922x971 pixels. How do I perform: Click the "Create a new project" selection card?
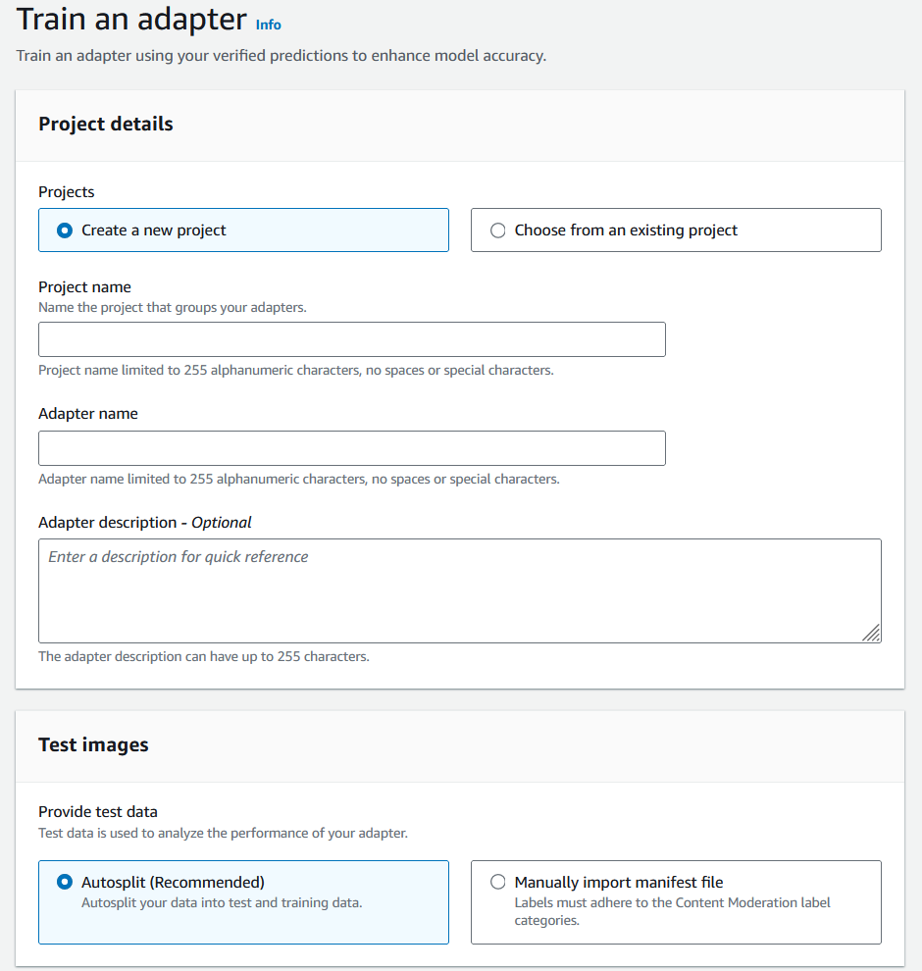tap(243, 230)
